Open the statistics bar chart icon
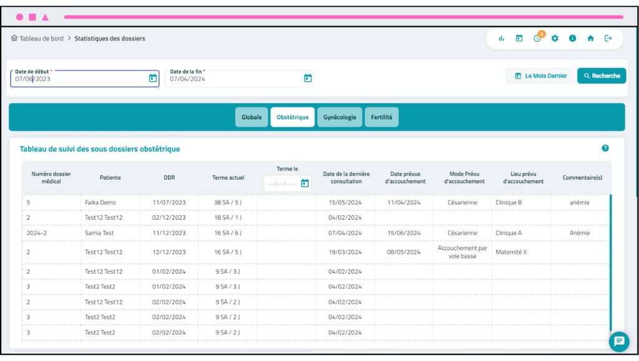 click(x=501, y=39)
